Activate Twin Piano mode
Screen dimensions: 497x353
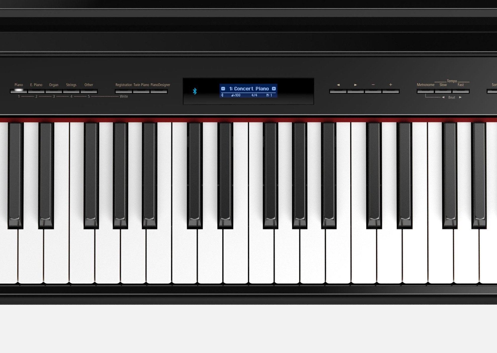click(141, 91)
